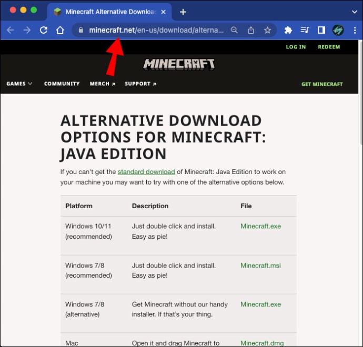This screenshot has width=363, height=347.
Task: Expand the tab search chevron
Action: pos(355,12)
